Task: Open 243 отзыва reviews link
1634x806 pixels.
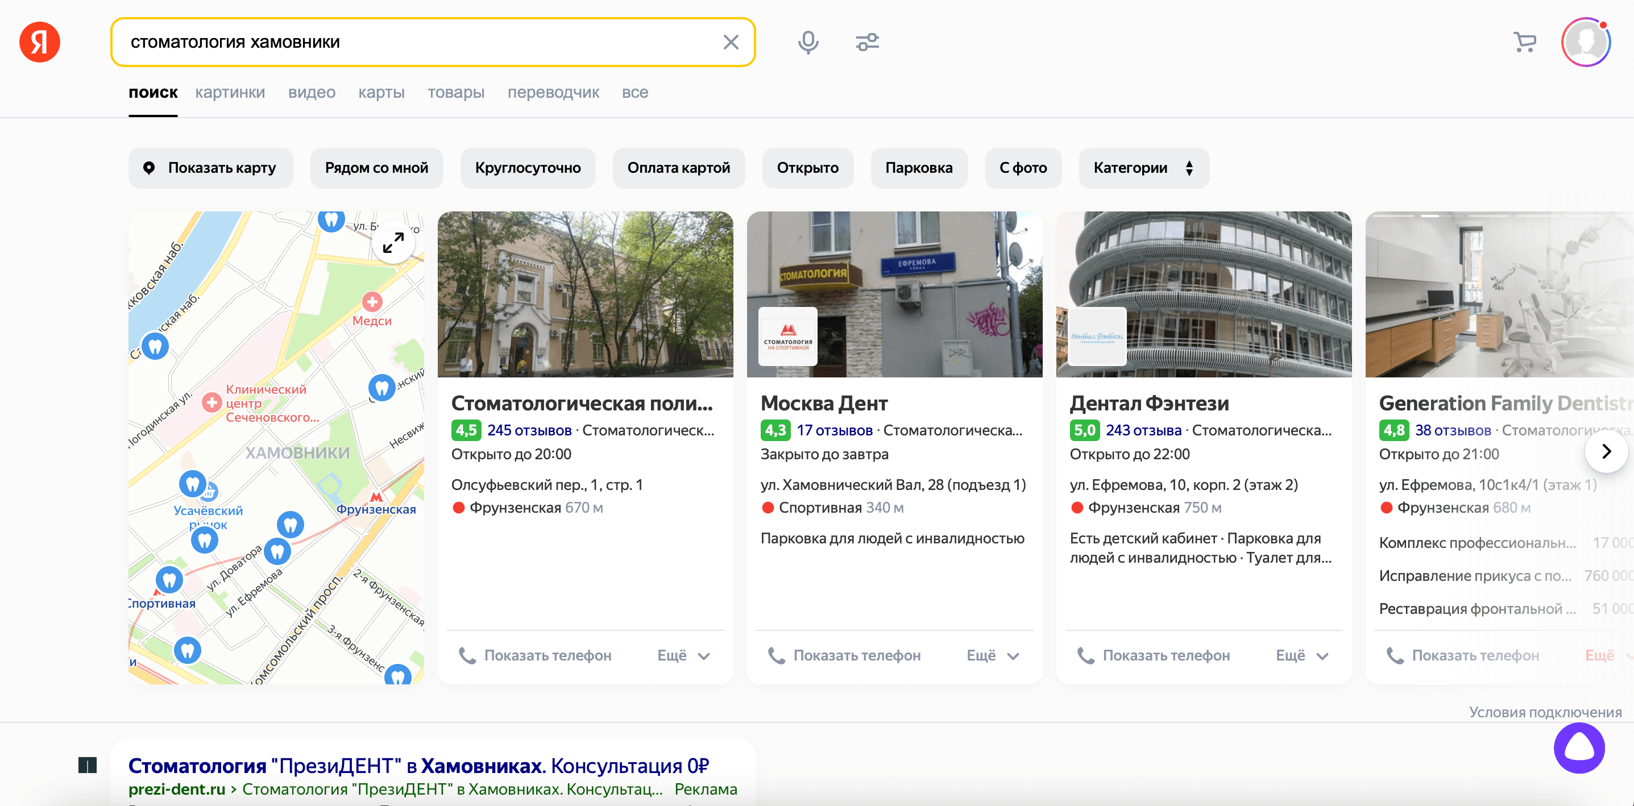Action: (1144, 430)
